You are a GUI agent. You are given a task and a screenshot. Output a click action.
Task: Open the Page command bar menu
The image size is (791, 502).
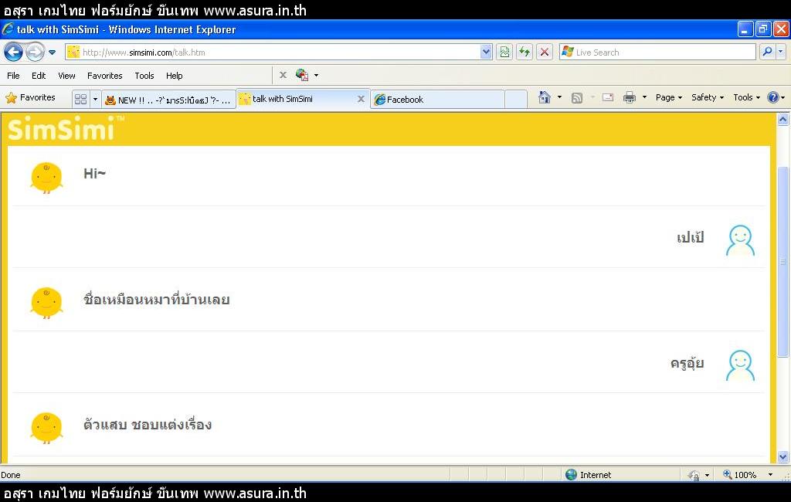[668, 97]
